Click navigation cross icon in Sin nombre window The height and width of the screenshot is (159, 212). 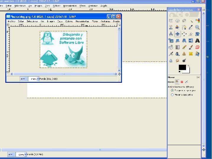coord(204,150)
